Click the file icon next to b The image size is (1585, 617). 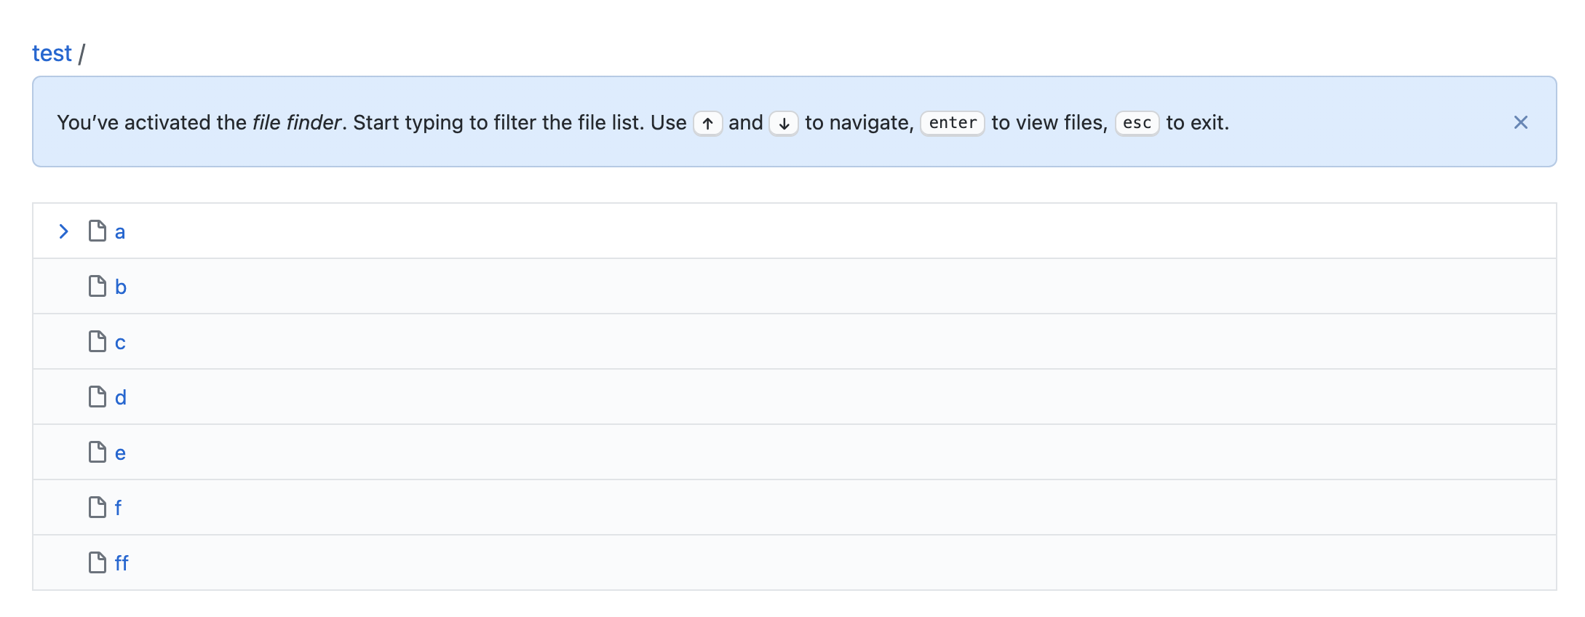click(97, 286)
